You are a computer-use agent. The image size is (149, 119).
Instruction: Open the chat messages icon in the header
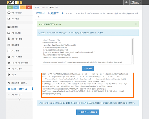126,2
